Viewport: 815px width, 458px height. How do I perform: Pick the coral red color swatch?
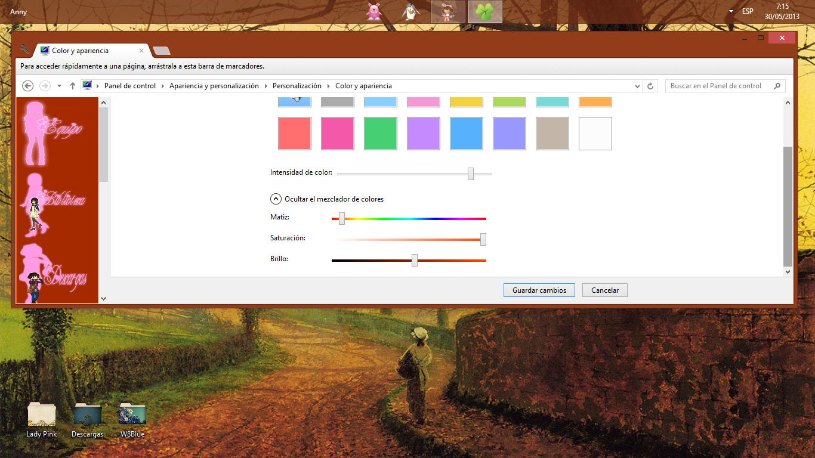(295, 134)
